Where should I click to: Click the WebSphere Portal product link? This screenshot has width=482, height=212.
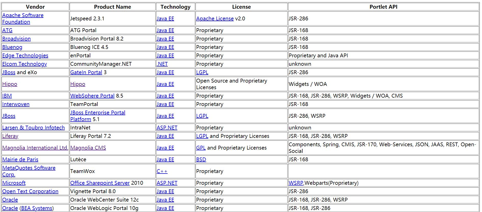[92, 96]
